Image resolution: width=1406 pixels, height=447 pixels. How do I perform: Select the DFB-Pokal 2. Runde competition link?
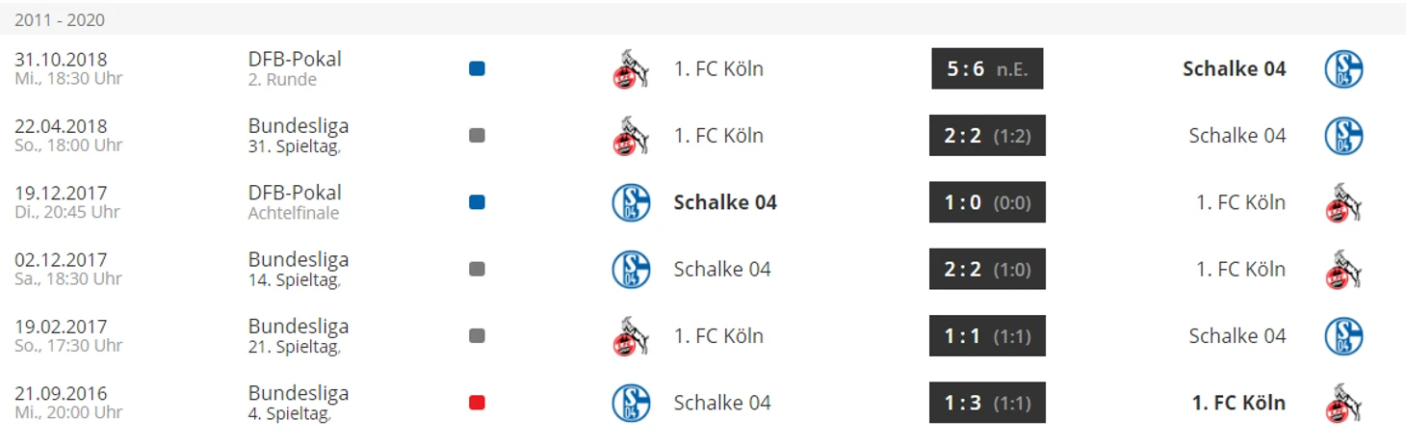tap(295, 68)
